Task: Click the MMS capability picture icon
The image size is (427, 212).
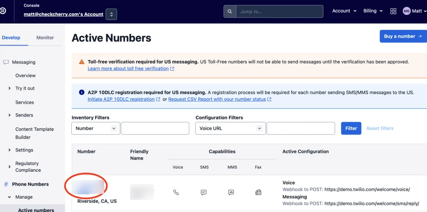Action: (231, 192)
